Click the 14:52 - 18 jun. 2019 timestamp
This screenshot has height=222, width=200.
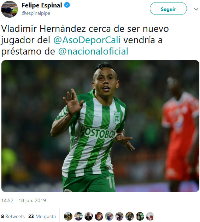click(24, 200)
